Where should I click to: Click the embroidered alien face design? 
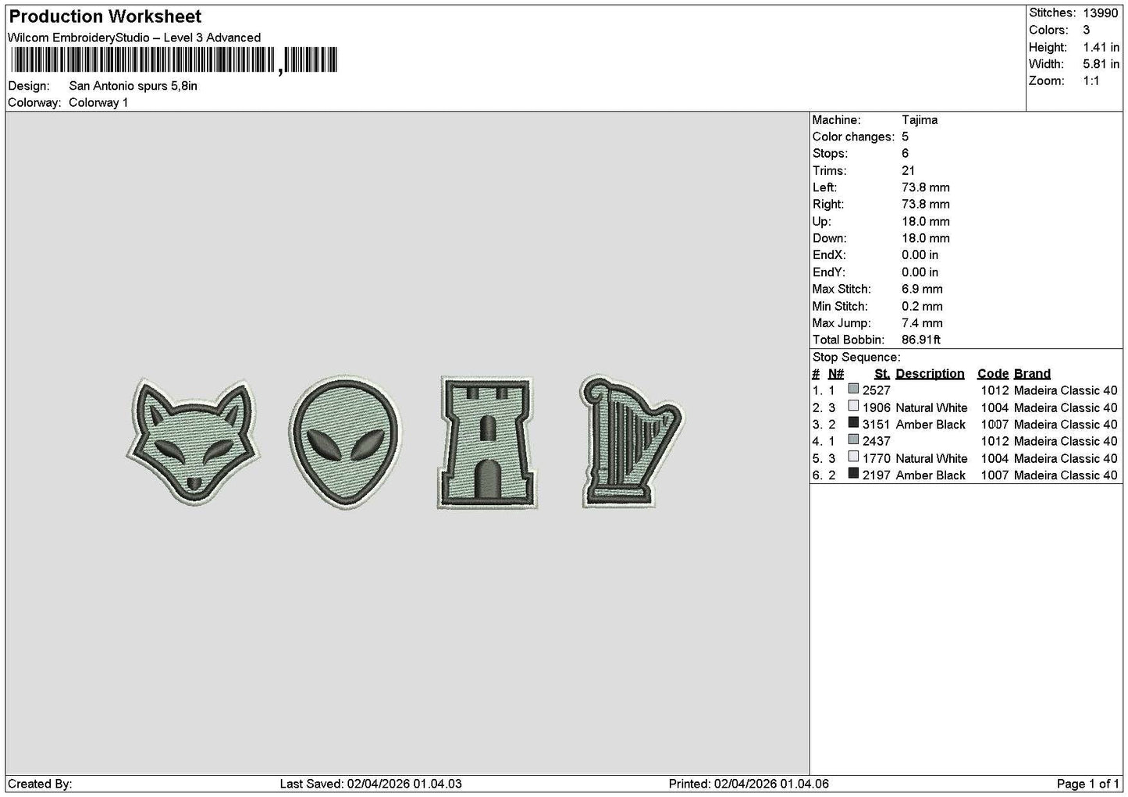pyautogui.click(x=345, y=443)
